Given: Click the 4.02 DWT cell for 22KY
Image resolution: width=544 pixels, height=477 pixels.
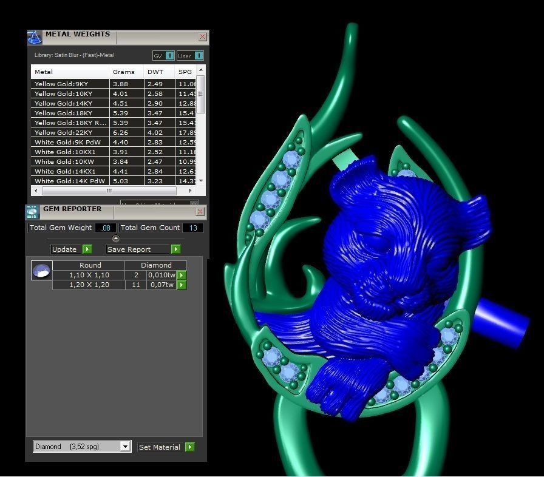Looking at the screenshot, I should (159, 132).
